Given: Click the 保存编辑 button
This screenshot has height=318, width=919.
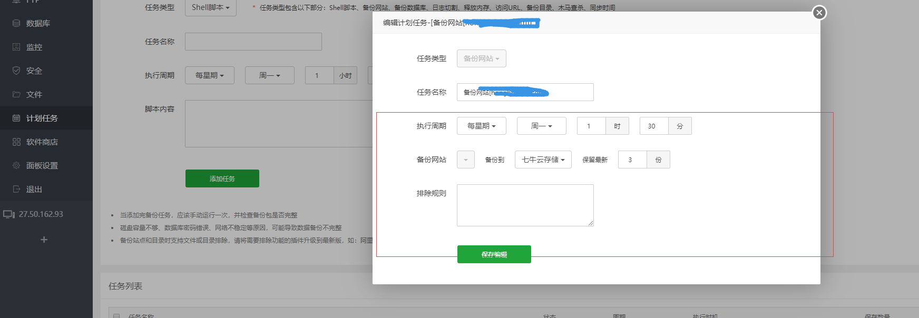Looking at the screenshot, I should 494,254.
